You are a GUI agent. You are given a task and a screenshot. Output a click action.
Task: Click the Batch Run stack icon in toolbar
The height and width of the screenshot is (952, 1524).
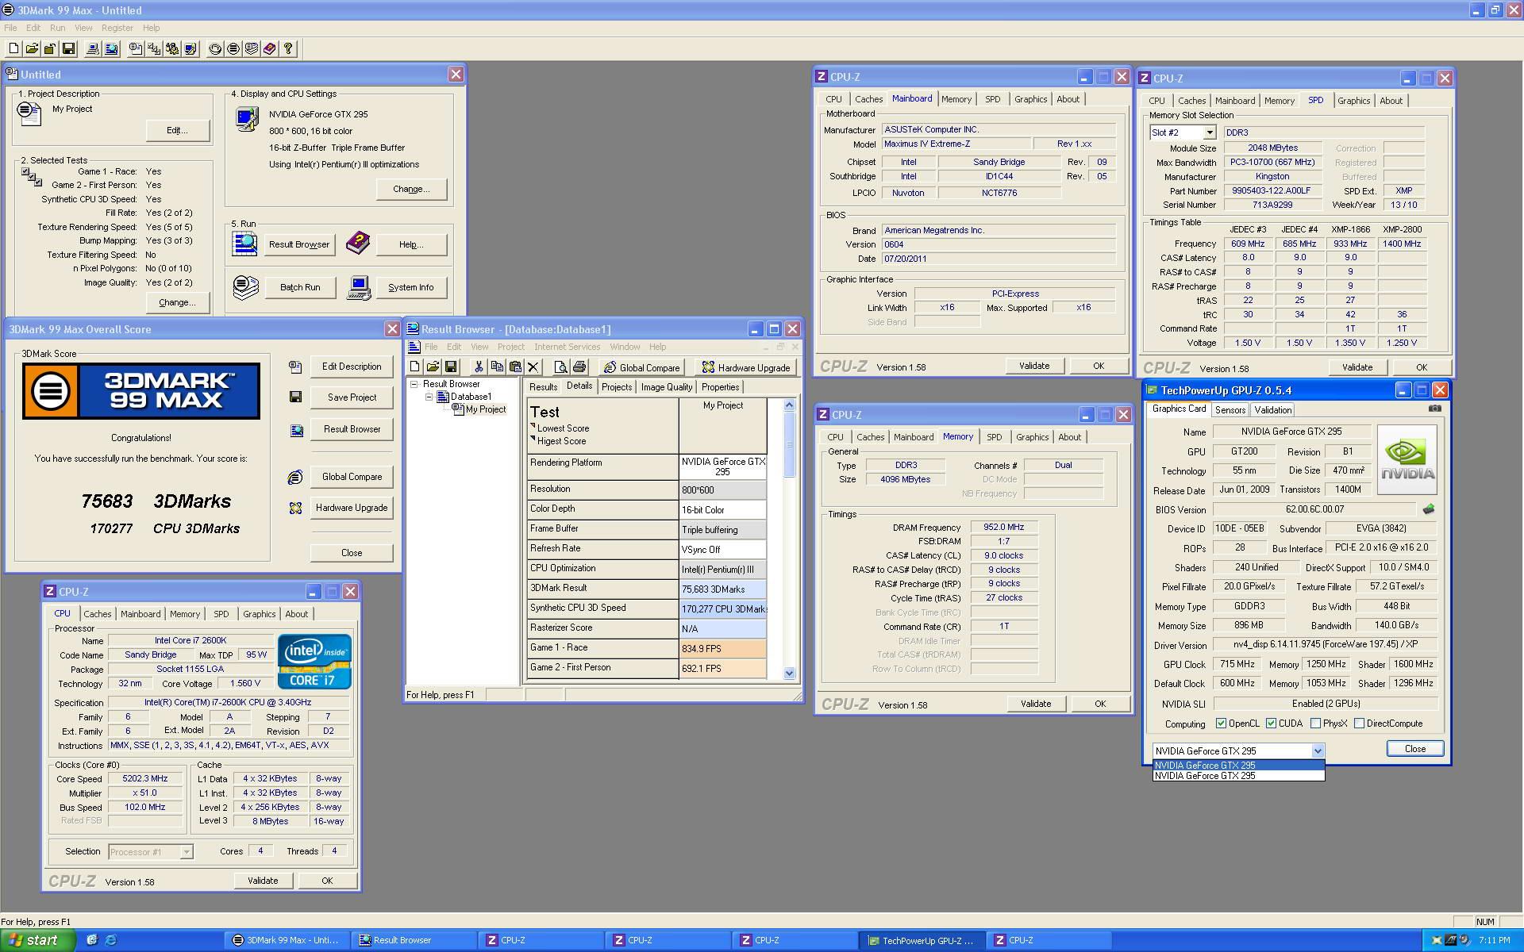(x=252, y=49)
